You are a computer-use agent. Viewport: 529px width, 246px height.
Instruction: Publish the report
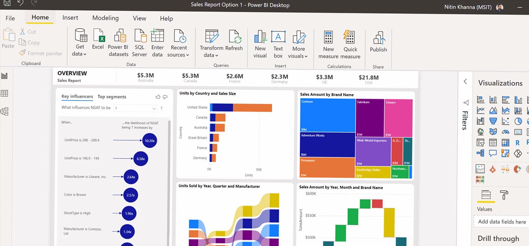coord(378,42)
